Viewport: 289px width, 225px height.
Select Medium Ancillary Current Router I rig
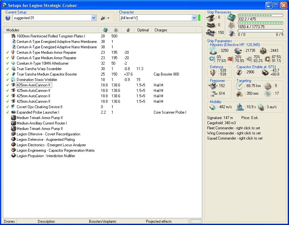(x=42, y=123)
